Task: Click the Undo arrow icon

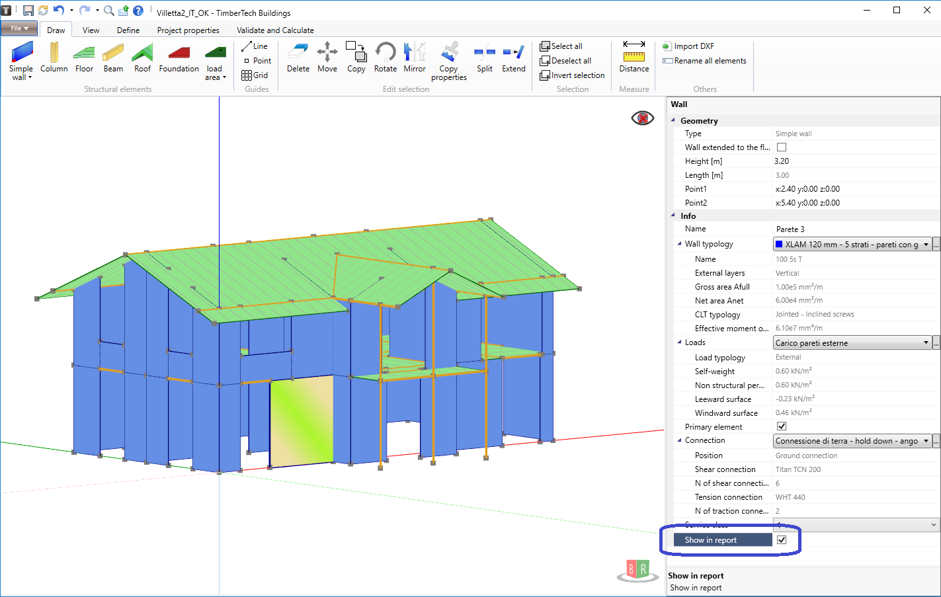Action: (58, 11)
